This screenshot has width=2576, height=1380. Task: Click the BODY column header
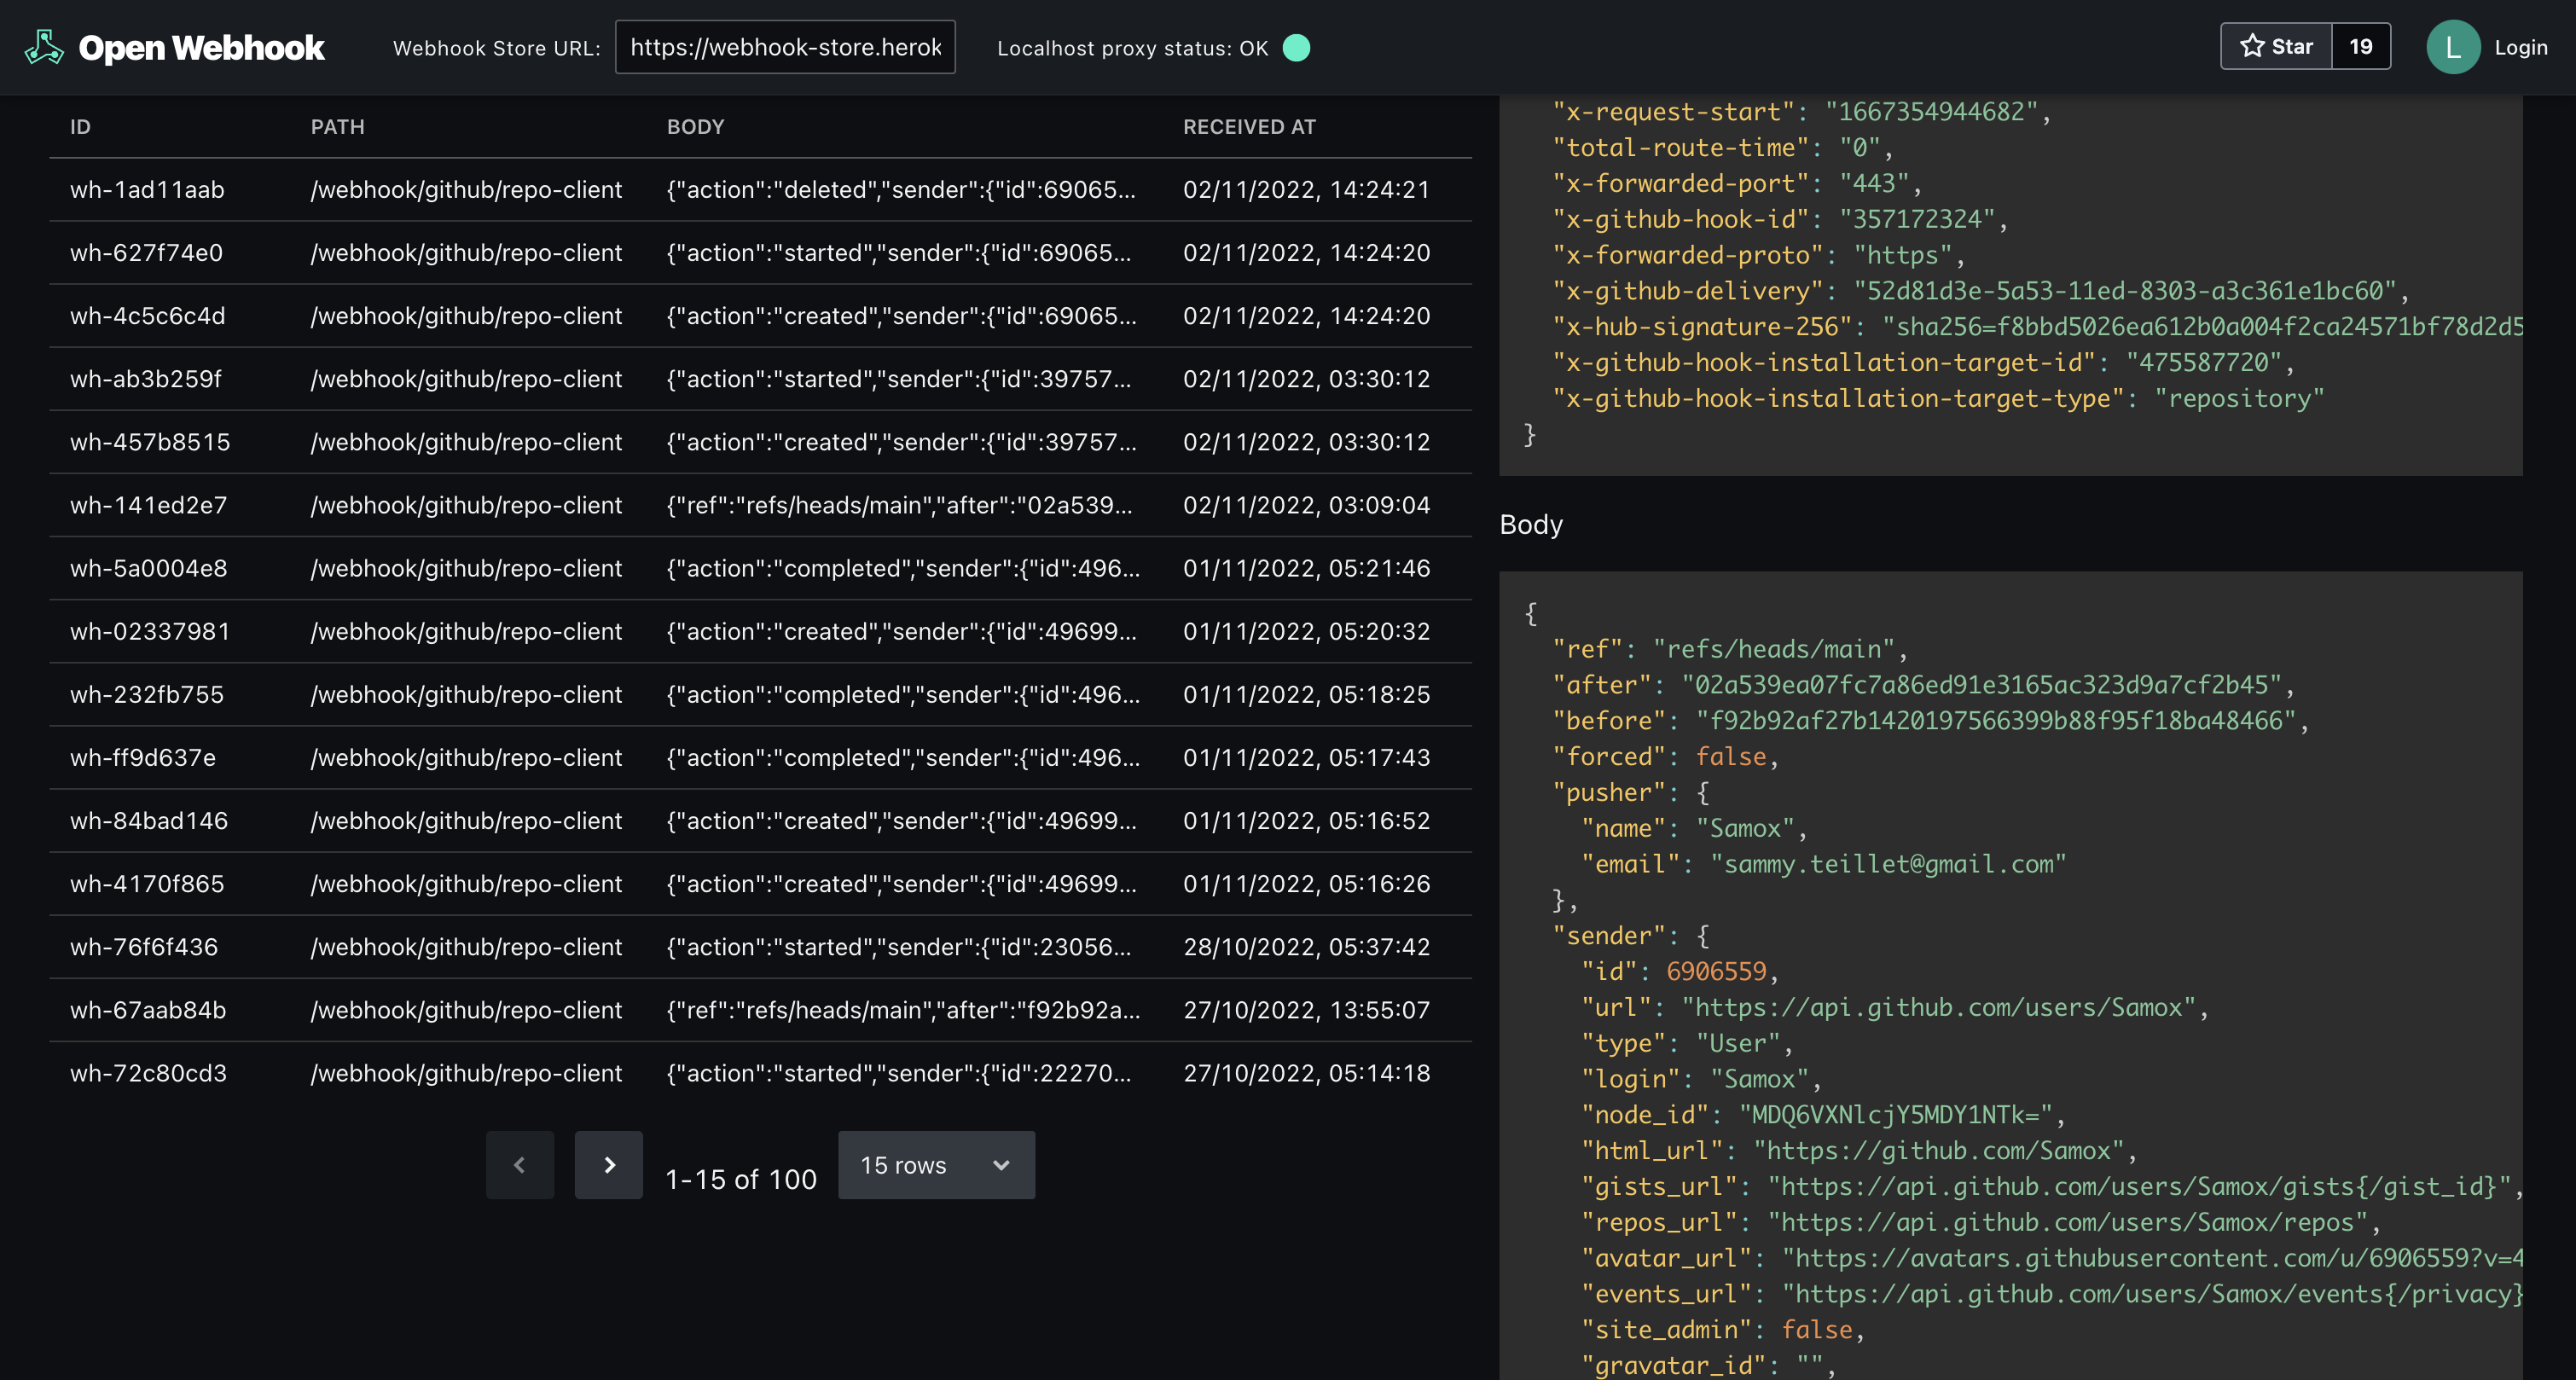coord(696,127)
